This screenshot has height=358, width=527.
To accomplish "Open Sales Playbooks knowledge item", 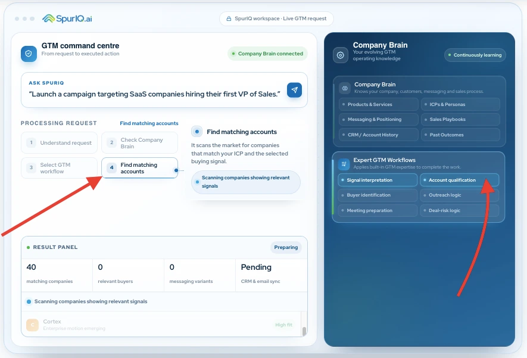I will pos(460,119).
